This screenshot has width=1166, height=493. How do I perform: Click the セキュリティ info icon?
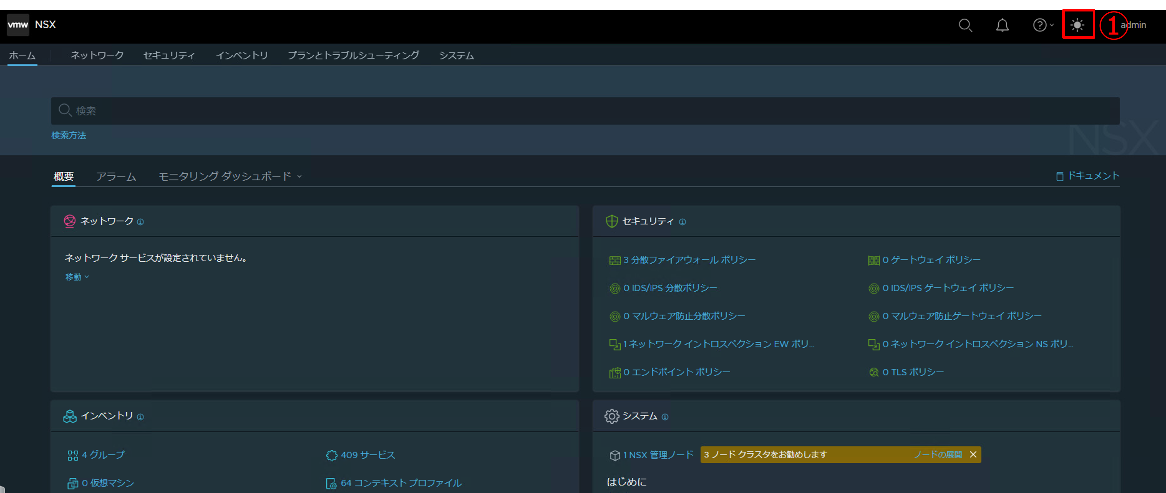pyautogui.click(x=682, y=222)
